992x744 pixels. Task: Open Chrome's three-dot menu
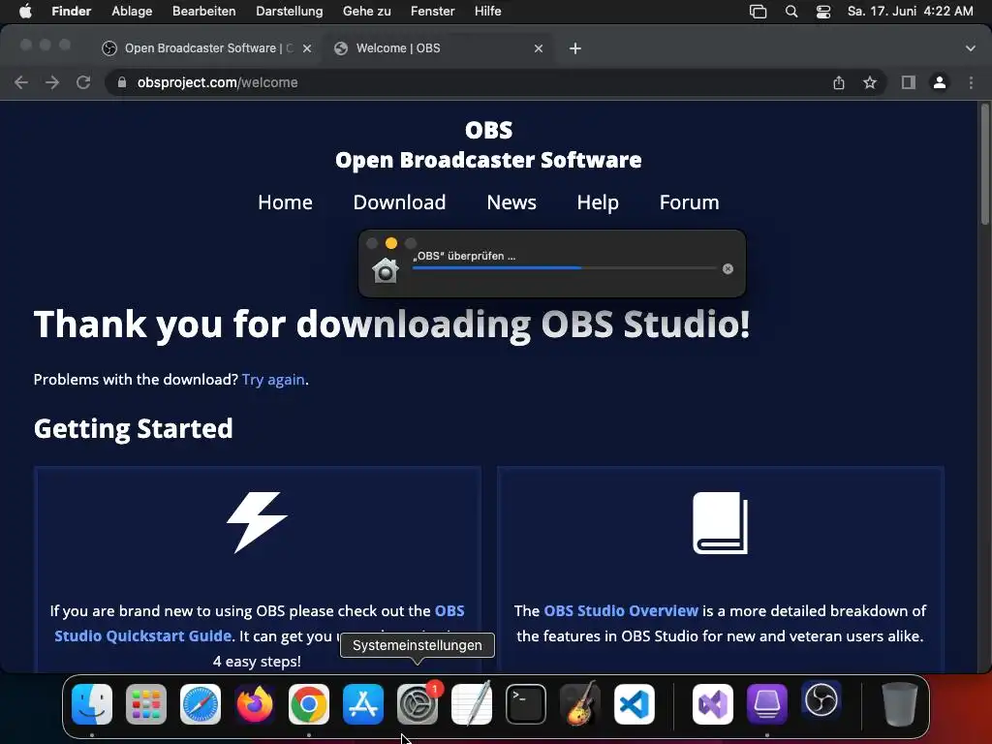pos(971,82)
